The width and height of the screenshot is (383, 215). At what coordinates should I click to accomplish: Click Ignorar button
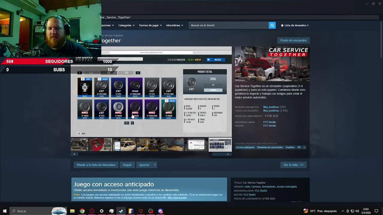point(144,165)
